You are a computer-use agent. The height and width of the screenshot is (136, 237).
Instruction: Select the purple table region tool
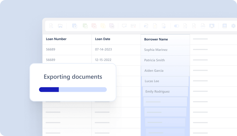(x=112, y=26)
